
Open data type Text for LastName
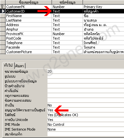click(x=67, y=20)
